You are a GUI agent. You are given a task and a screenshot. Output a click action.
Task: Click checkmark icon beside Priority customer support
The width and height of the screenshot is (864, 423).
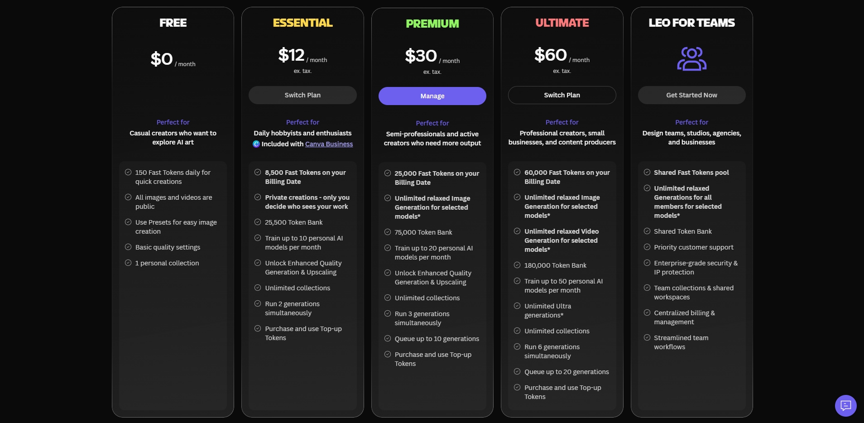(647, 247)
